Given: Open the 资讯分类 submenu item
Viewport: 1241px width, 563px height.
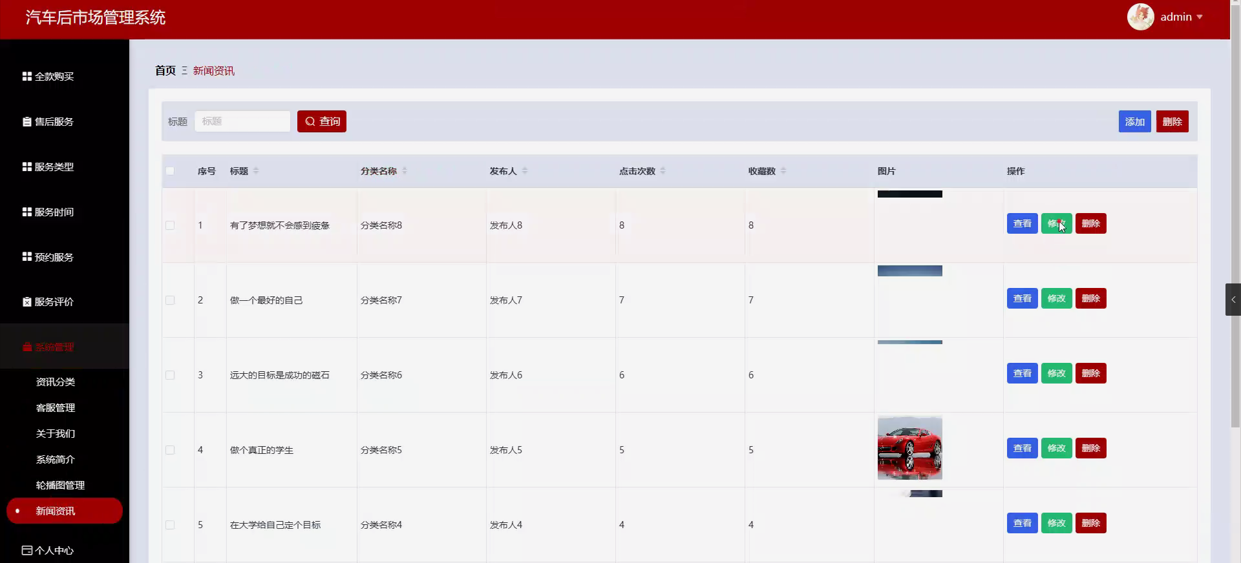Looking at the screenshot, I should point(56,382).
